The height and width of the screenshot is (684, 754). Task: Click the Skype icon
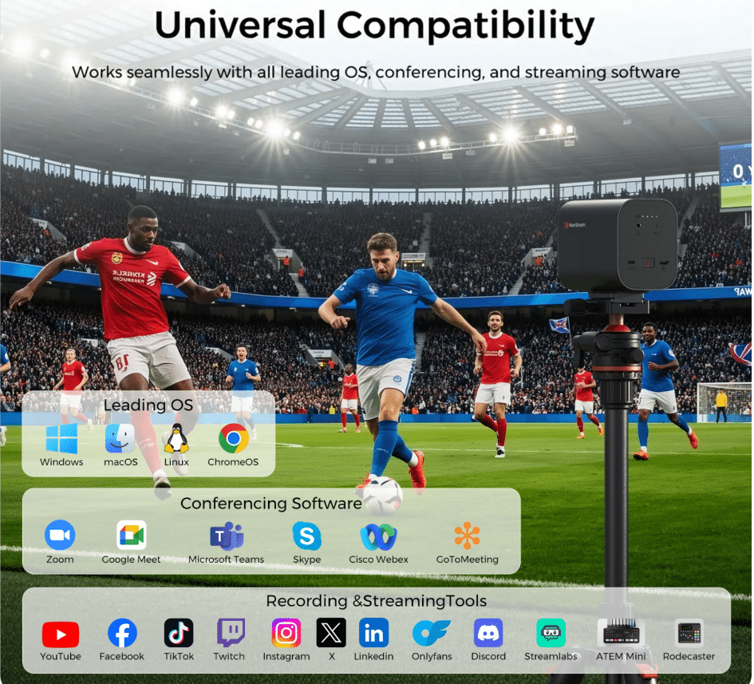click(x=306, y=536)
